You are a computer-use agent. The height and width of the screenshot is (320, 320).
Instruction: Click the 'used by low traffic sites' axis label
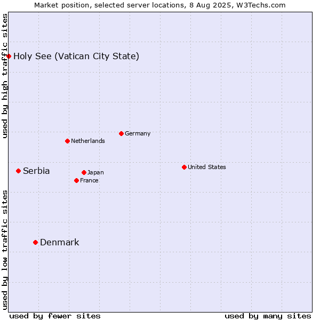(4, 251)
